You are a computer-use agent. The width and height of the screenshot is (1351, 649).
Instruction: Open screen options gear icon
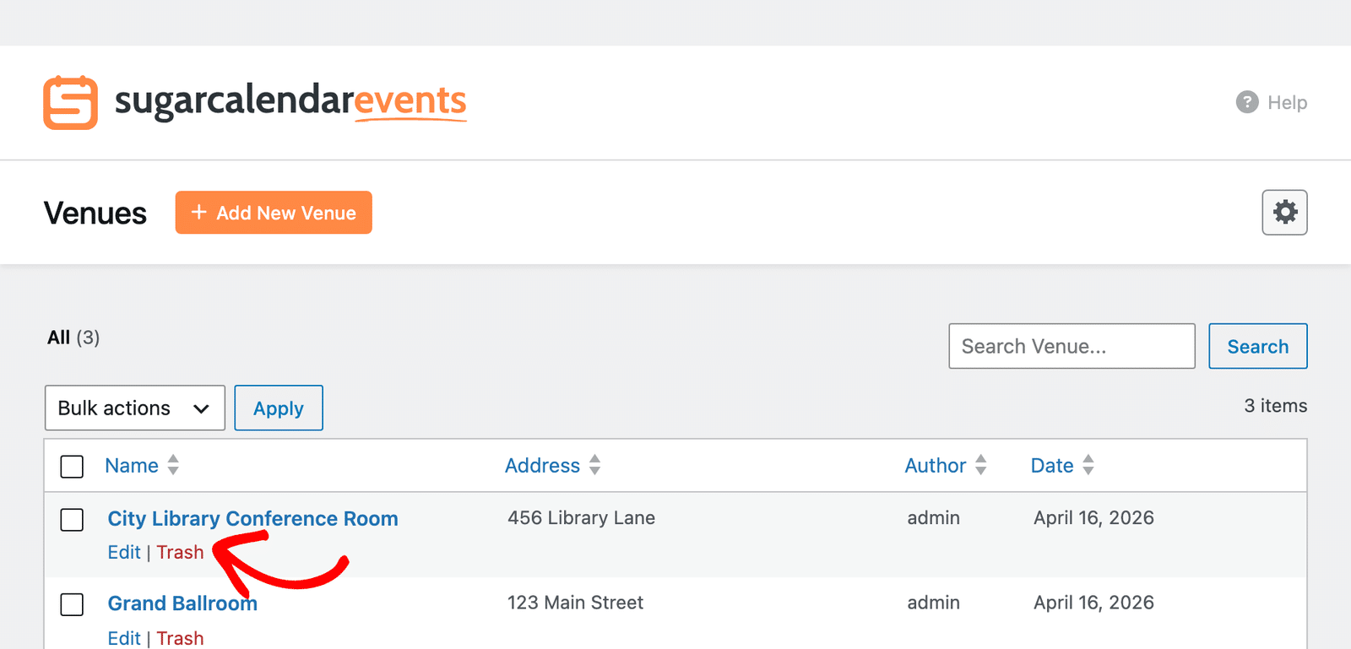click(1284, 212)
